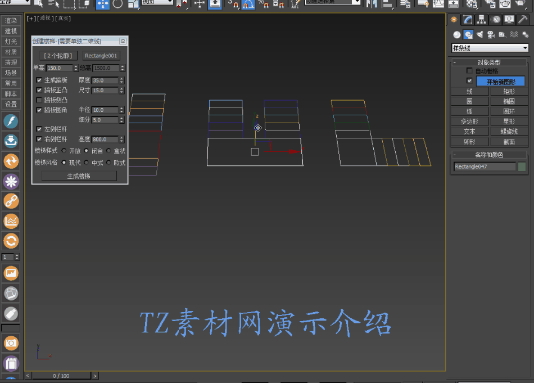Collapse the 名称和颜色 rollout
Screen dimensions: 534x383
(x=488, y=155)
